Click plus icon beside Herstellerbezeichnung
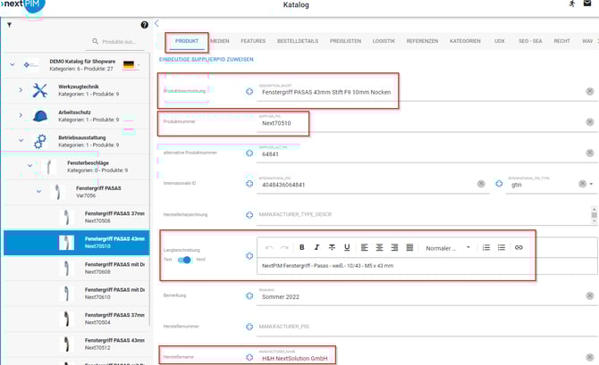The width and height of the screenshot is (599, 365). point(249,215)
